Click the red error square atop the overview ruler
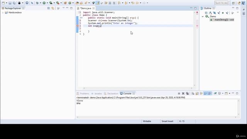The height and width of the screenshot is (139, 247). click(197, 12)
